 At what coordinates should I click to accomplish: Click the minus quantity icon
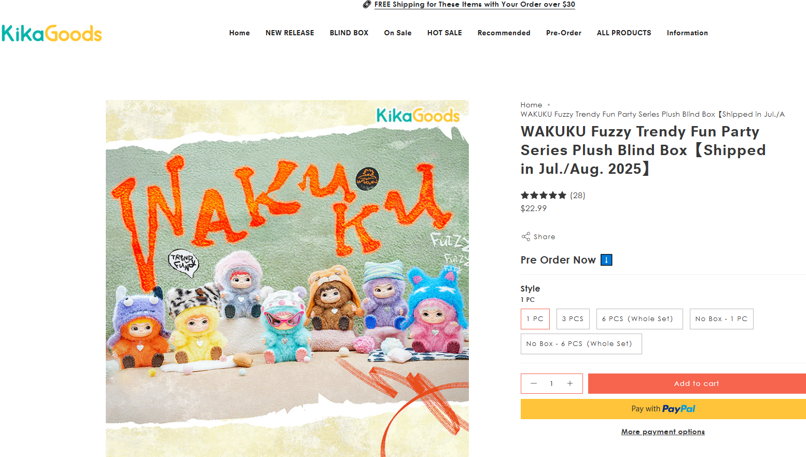[533, 383]
